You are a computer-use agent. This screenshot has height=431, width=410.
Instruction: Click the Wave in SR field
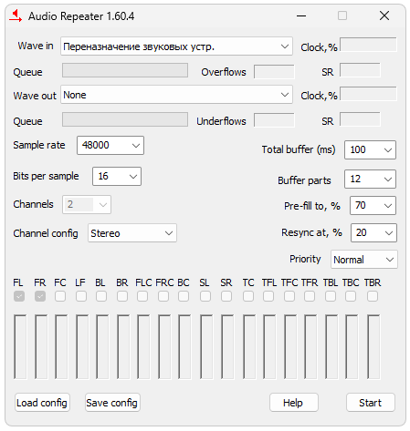[x=360, y=70]
